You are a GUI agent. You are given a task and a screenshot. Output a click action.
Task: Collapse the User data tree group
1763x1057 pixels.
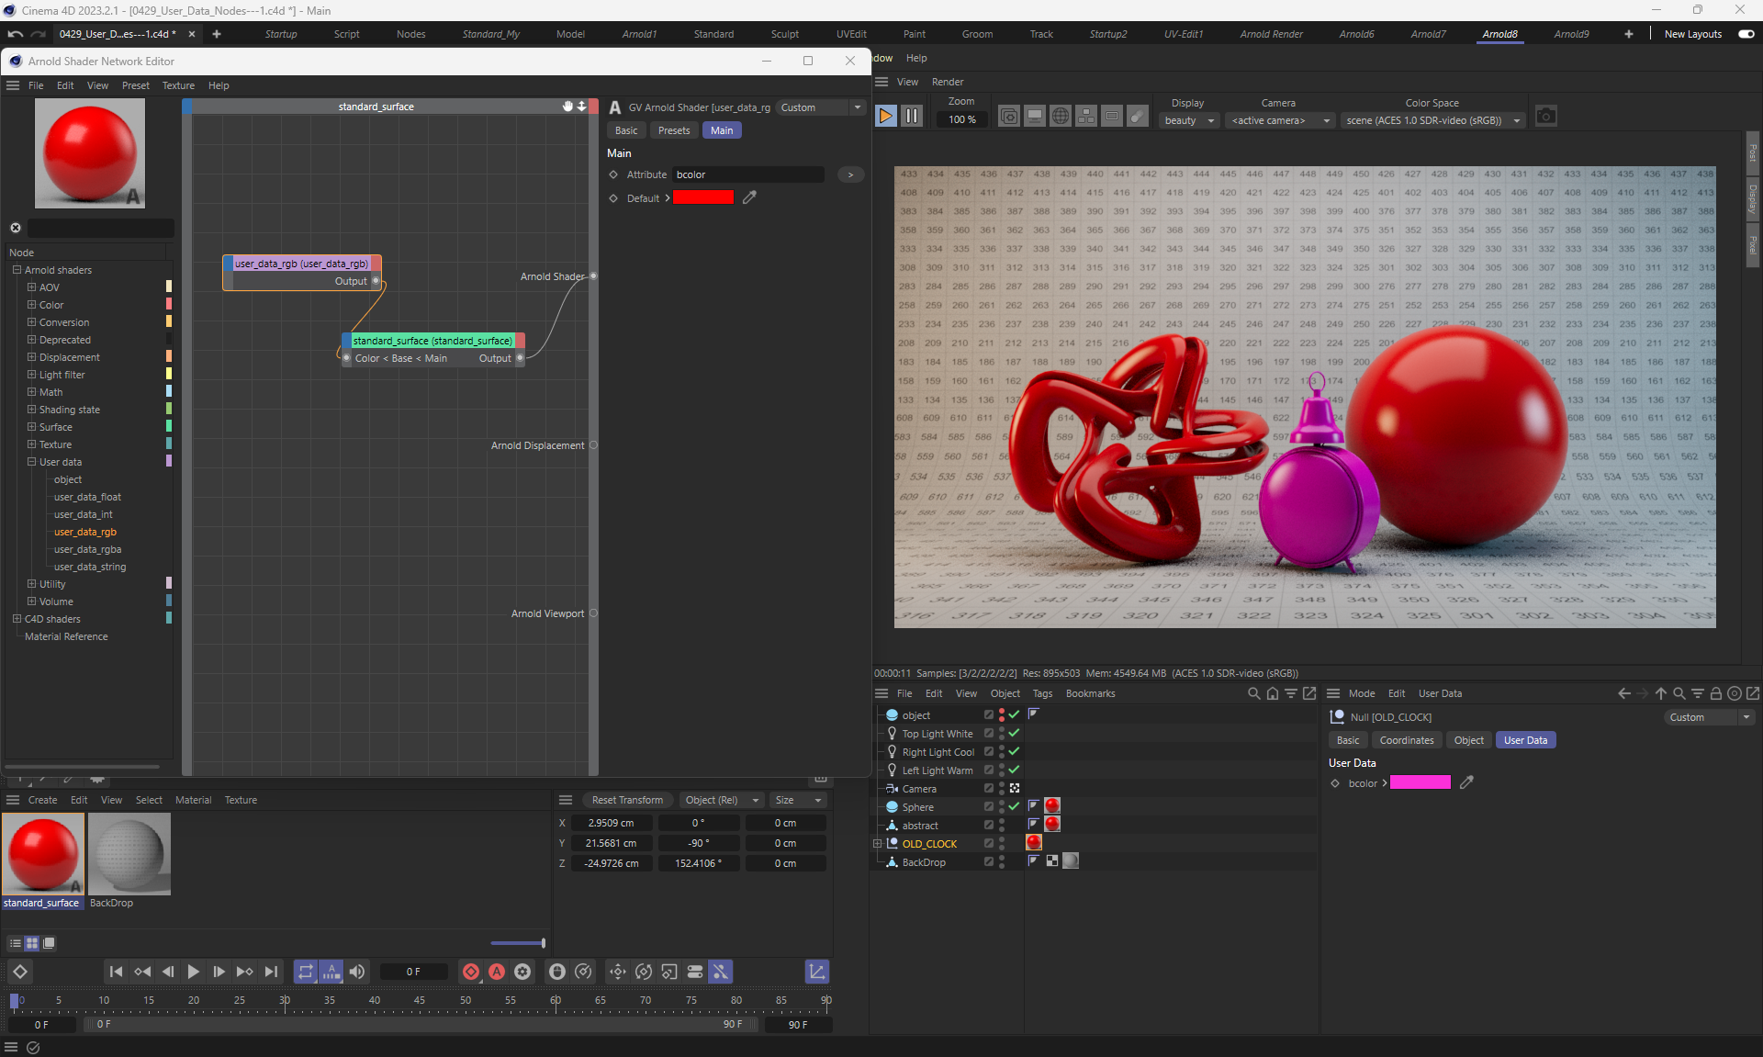32,462
